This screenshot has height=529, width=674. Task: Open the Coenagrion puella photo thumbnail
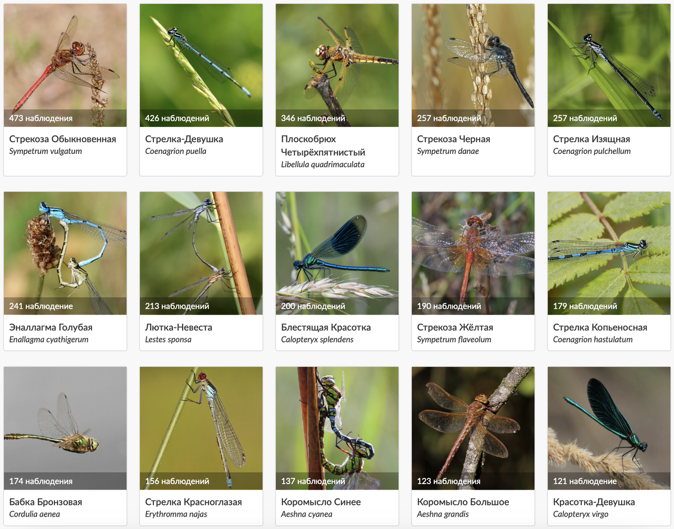tap(201, 65)
